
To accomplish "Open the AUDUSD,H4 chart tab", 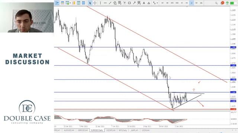I will (x=69, y=130).
